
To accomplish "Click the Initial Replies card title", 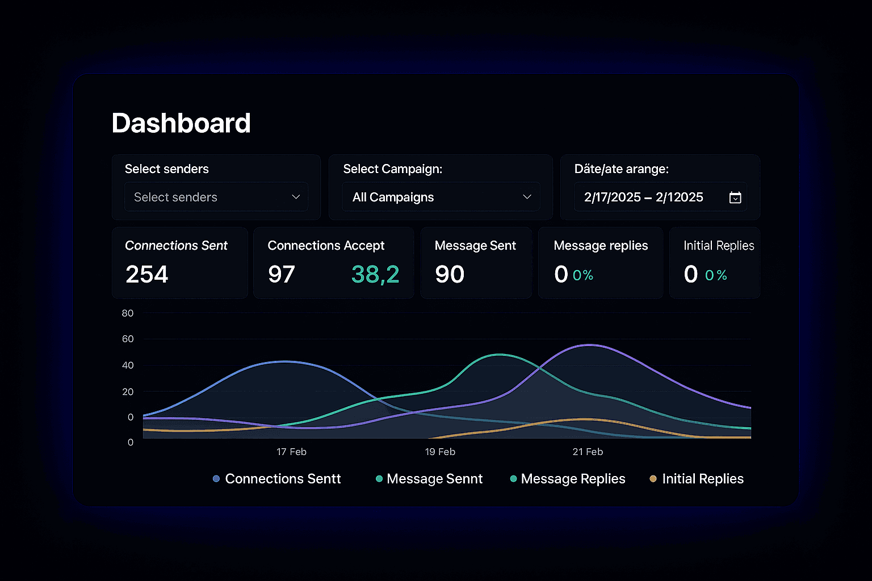I will click(719, 246).
